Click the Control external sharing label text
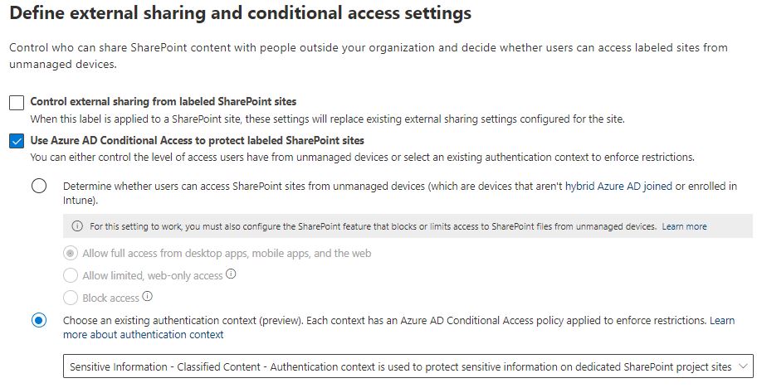This screenshot has width=757, height=388. click(163, 102)
